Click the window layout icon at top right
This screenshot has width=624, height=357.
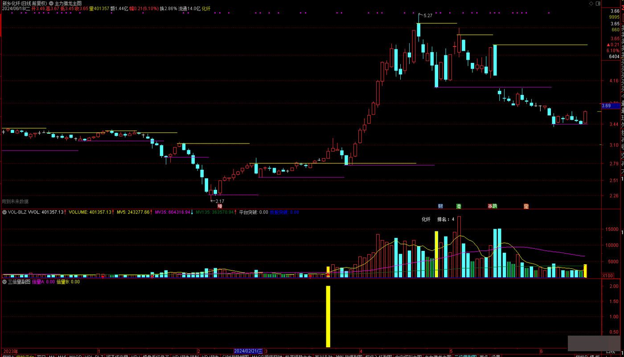[x=598, y=3]
